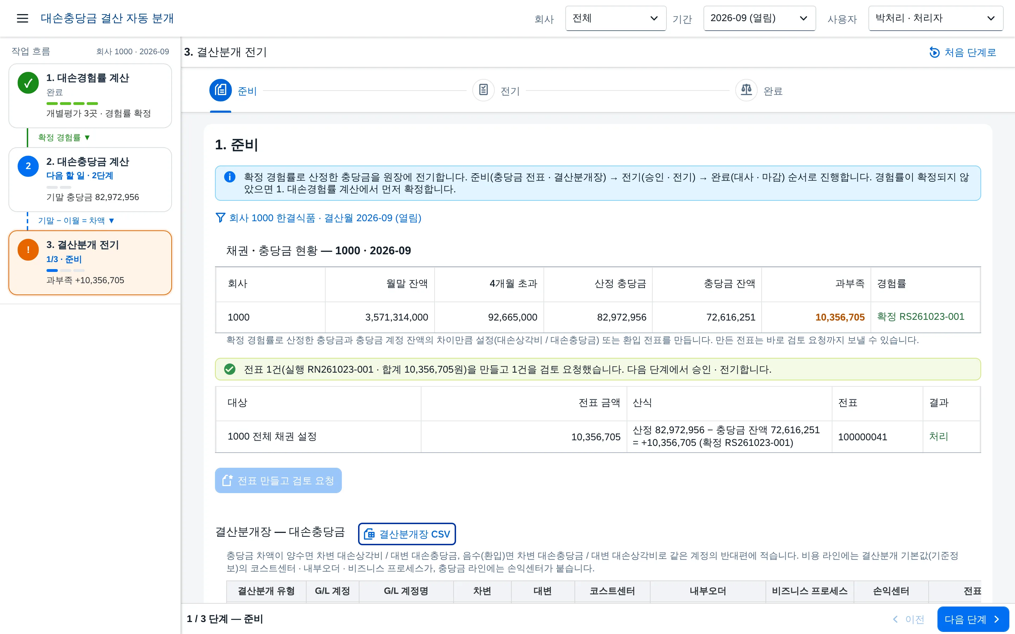Click the 대손충당금 결산 자동 분개 app title
1015x634 pixels.
107,18
